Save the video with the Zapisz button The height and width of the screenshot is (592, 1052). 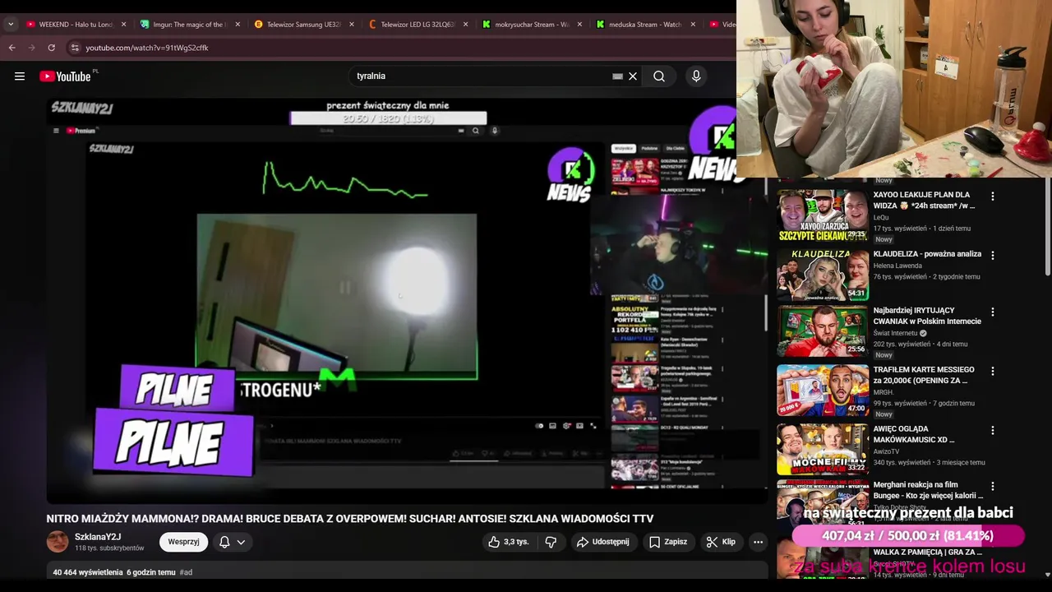(x=667, y=542)
